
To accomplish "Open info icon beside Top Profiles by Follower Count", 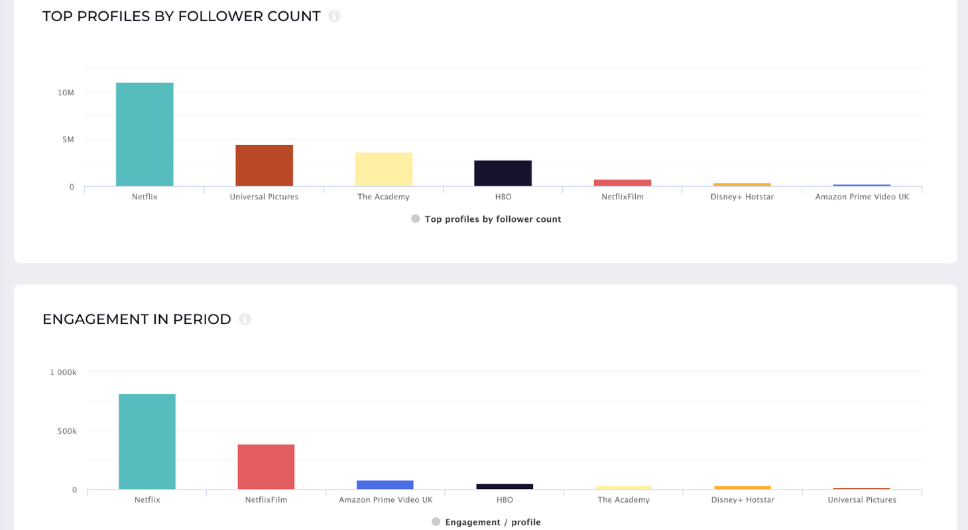I will [334, 16].
